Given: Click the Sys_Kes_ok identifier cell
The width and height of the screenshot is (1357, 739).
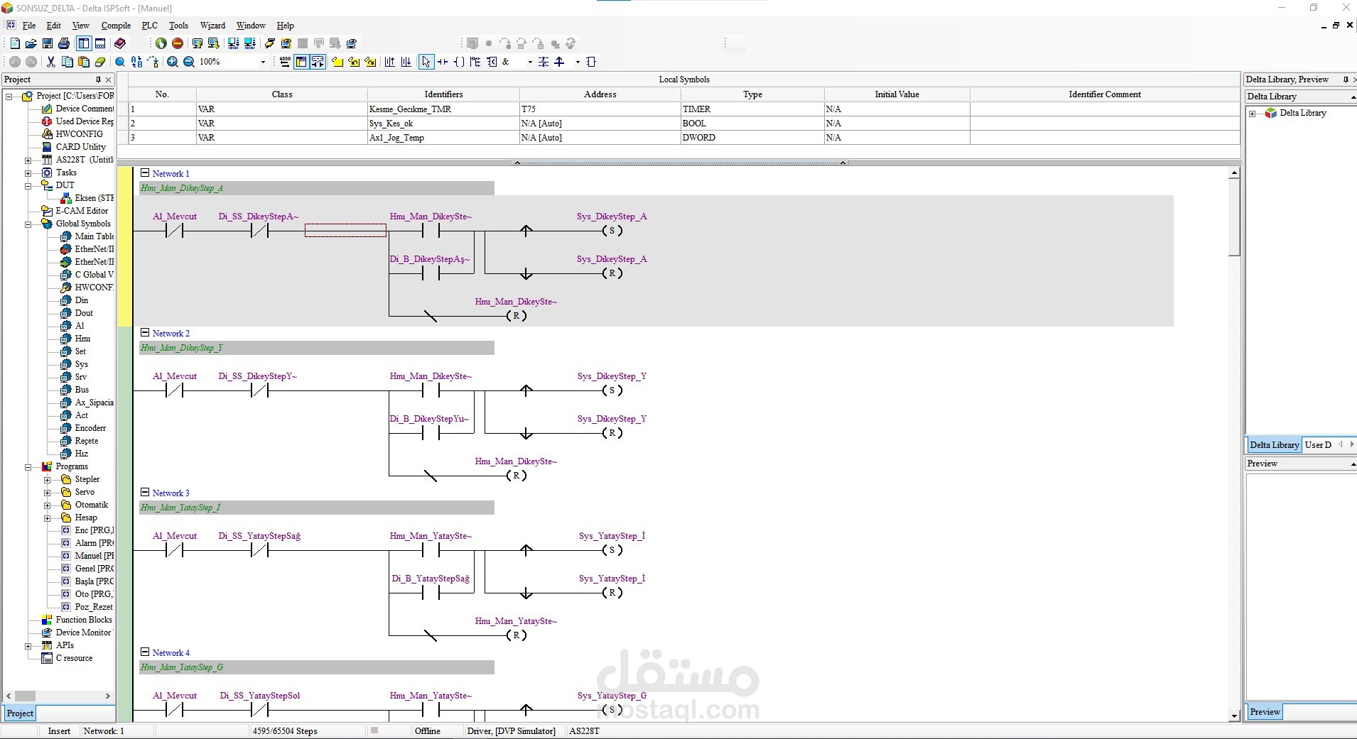Looking at the screenshot, I should 443,124.
